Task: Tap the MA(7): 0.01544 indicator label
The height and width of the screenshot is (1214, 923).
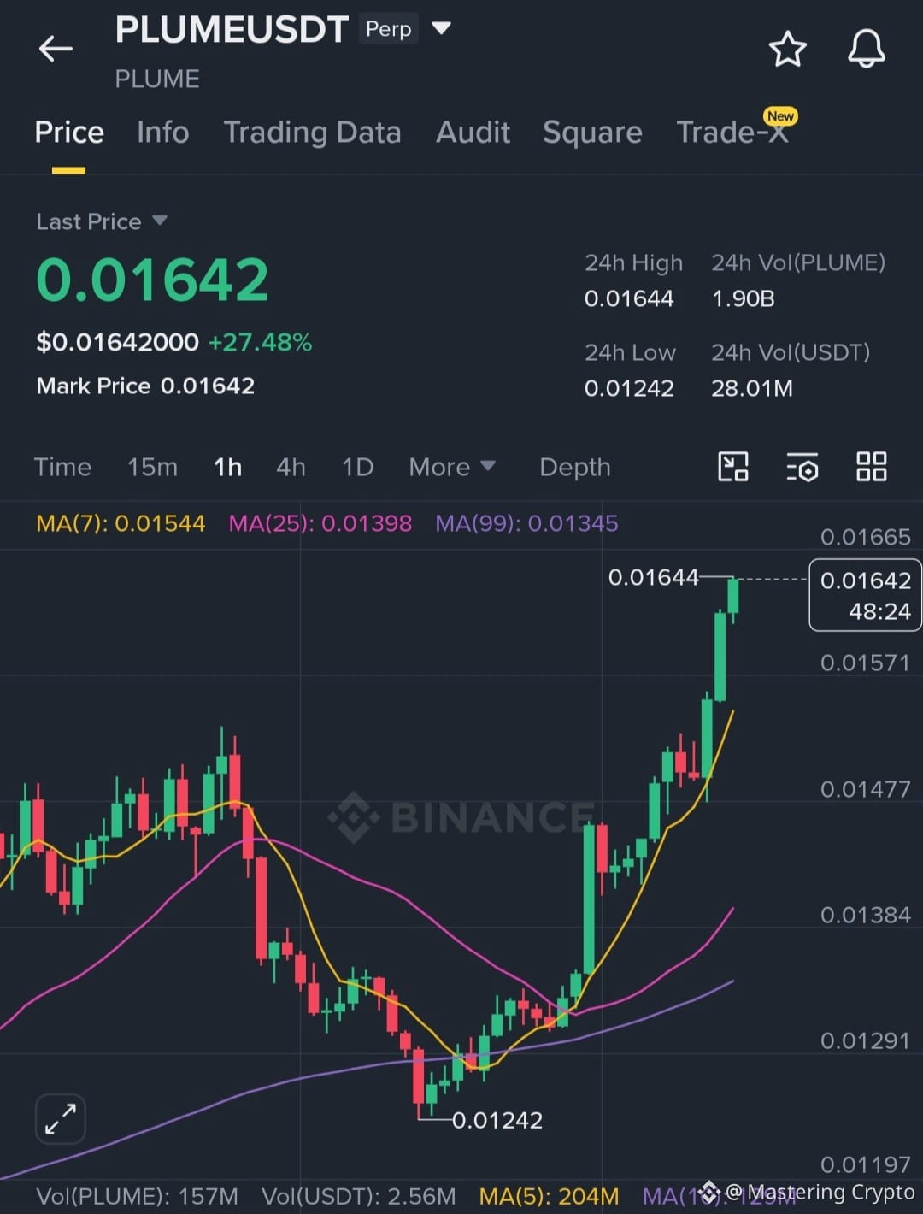Action: pyautogui.click(x=121, y=523)
